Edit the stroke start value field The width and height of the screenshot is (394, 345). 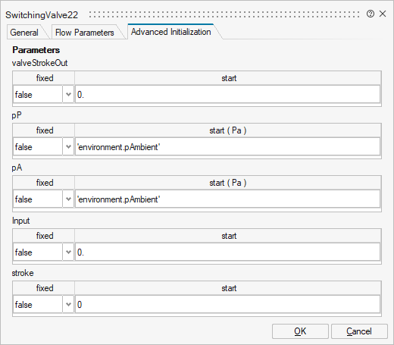227,305
